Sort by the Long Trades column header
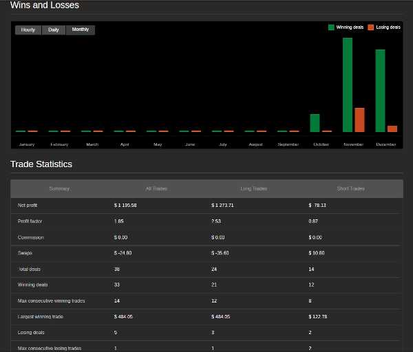The image size is (413, 352). click(254, 188)
